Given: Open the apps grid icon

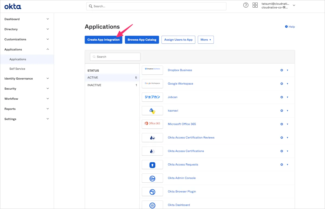Looking at the screenshot, I should tap(255, 5).
